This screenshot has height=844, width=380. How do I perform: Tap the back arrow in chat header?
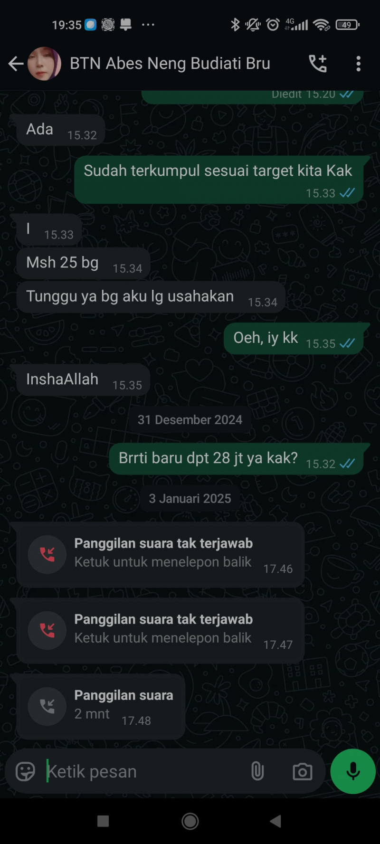pos(16,64)
